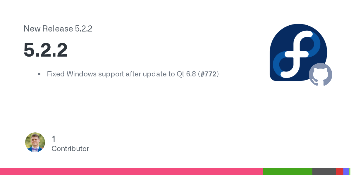
Task: Open the #772 issue link
Action: pos(208,74)
